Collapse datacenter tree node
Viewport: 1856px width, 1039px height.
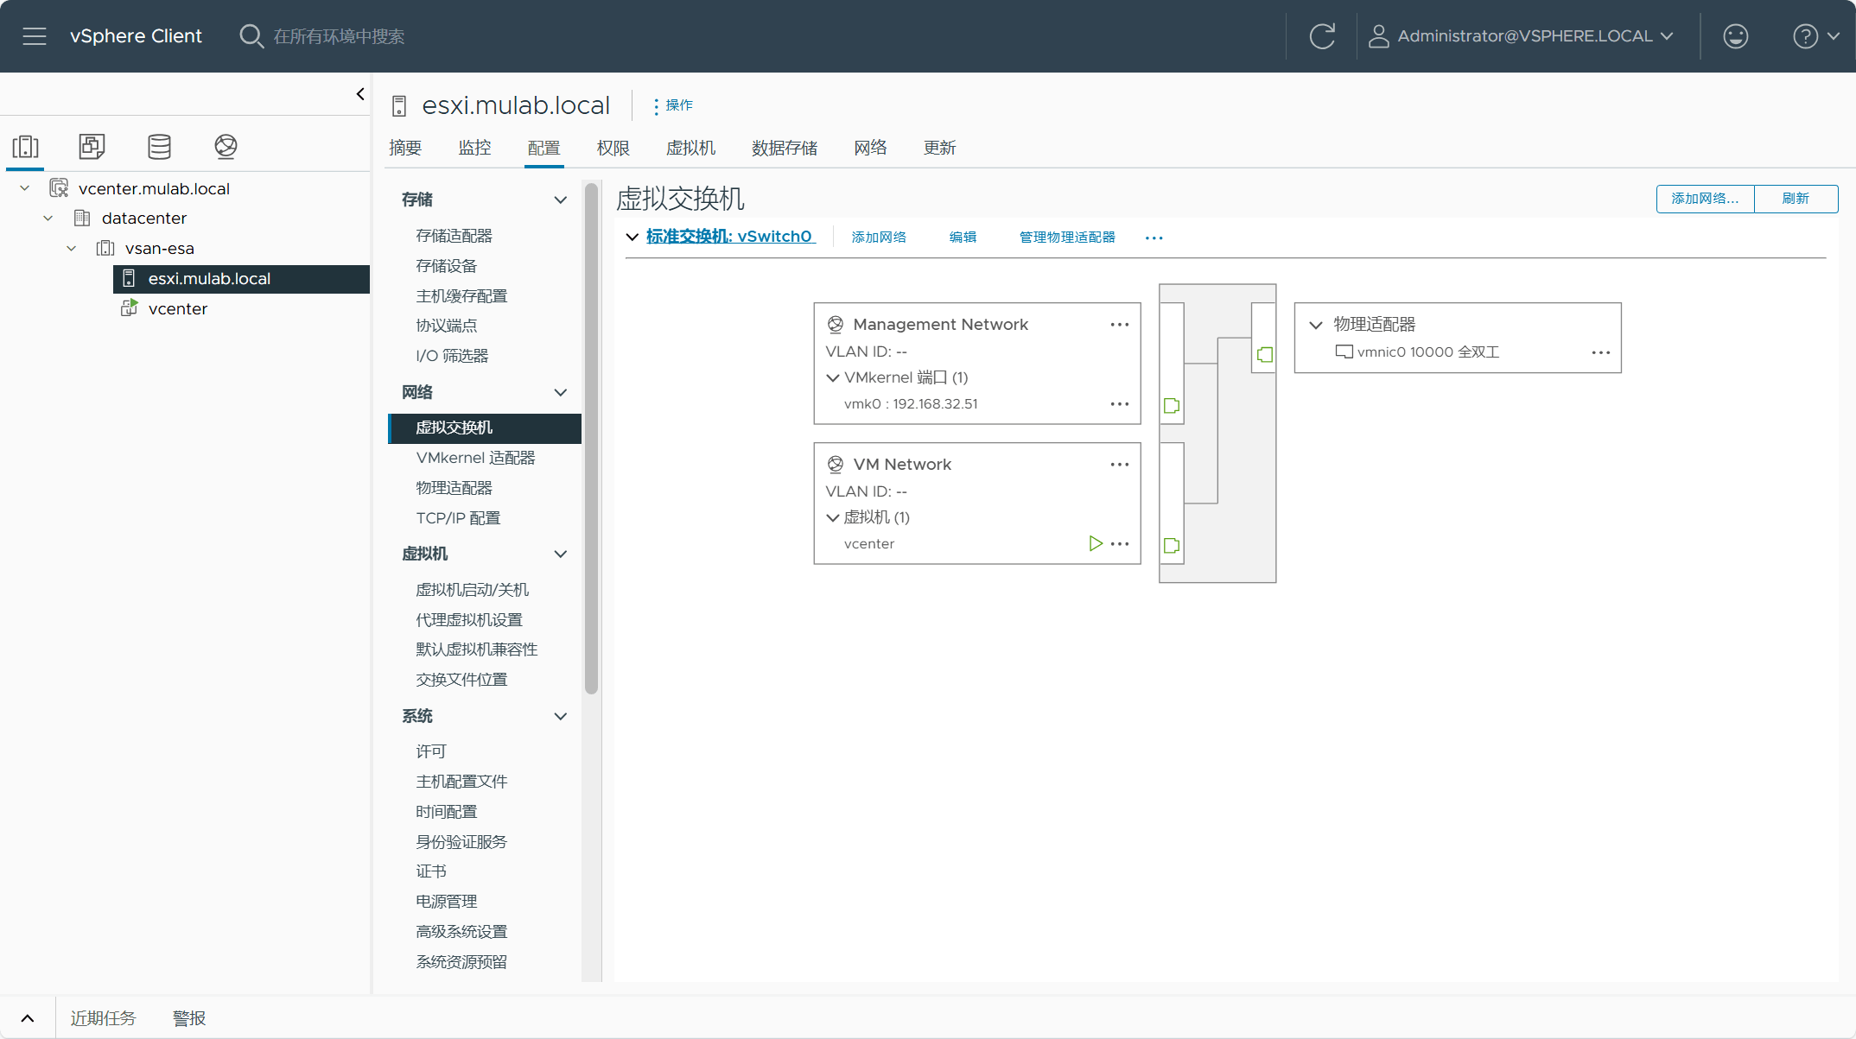coord(48,219)
